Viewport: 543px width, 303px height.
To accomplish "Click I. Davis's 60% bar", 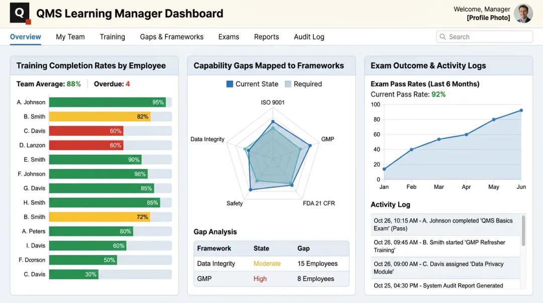I will pos(87,246).
